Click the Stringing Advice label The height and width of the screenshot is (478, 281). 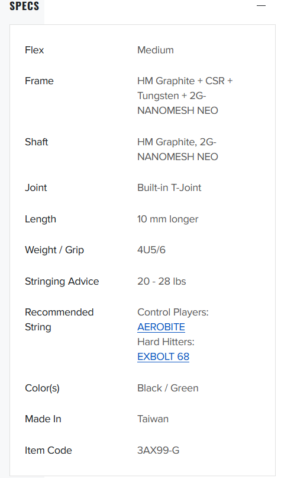click(x=62, y=281)
